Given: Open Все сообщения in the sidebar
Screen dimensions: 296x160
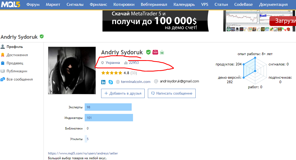Looking at the screenshot, I should click(20, 79).
